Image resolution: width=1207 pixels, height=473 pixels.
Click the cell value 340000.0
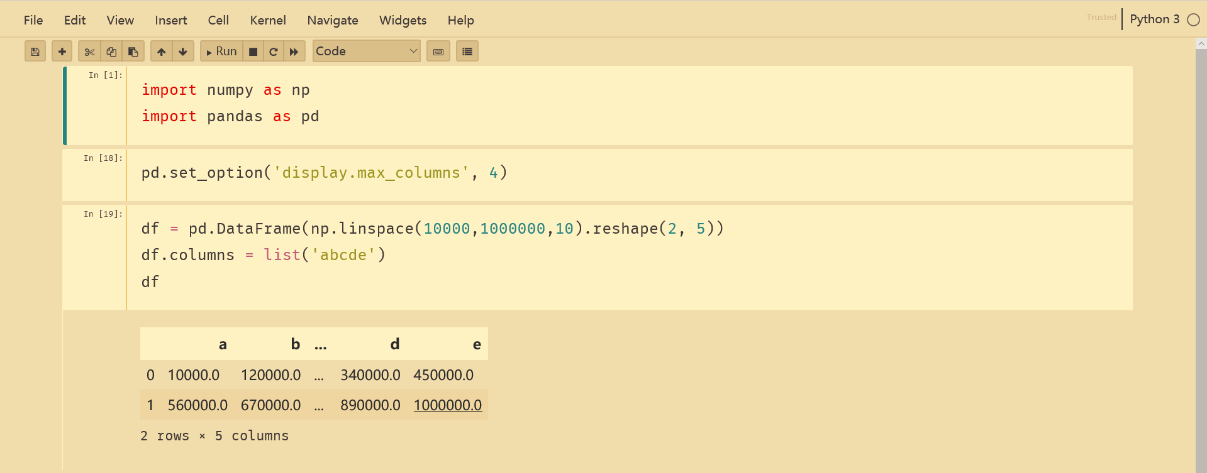tap(370, 375)
